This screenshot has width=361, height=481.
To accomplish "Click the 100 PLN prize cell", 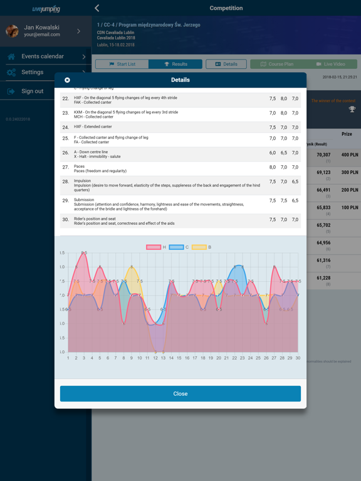I will [x=350, y=208].
